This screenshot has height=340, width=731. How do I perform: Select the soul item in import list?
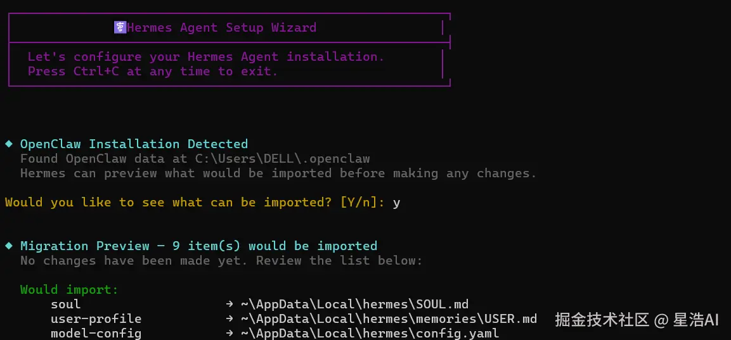pyautogui.click(x=66, y=305)
